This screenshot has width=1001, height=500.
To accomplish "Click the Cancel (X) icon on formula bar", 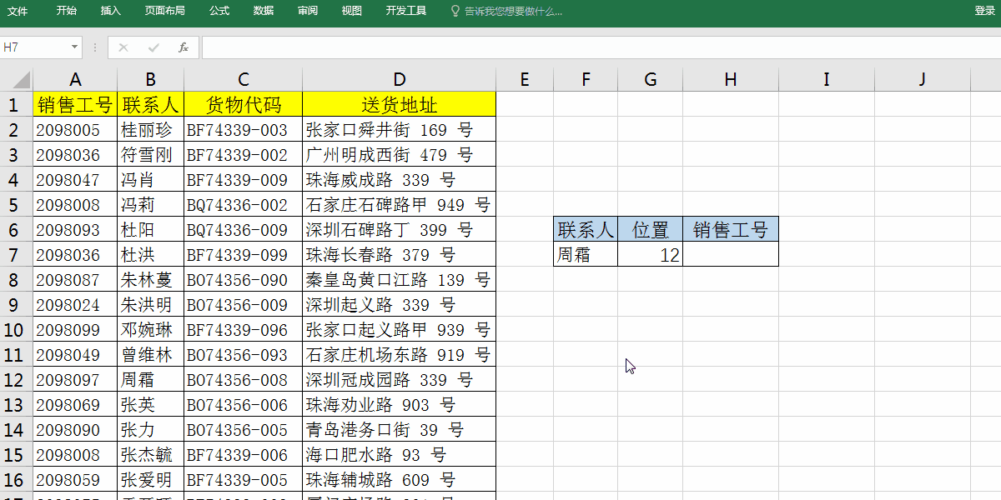I will click(x=123, y=47).
